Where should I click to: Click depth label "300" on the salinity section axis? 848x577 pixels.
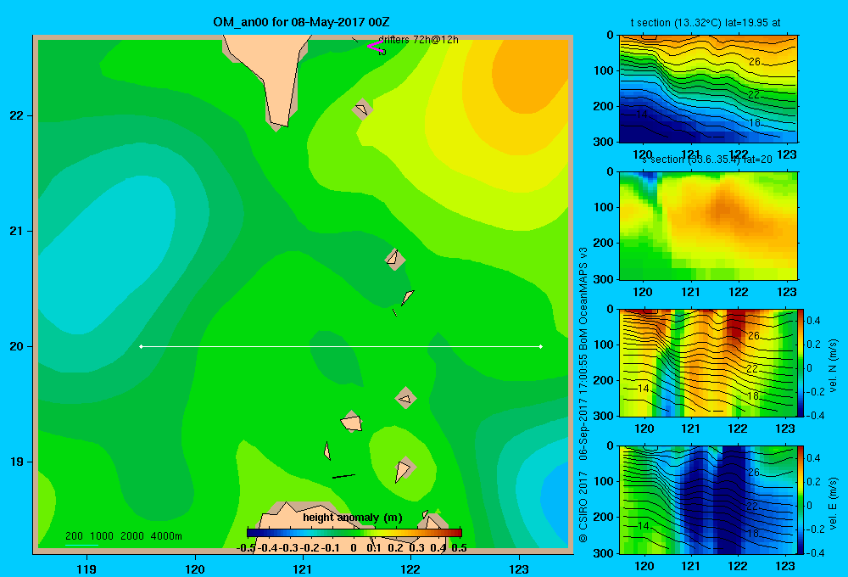[604, 279]
